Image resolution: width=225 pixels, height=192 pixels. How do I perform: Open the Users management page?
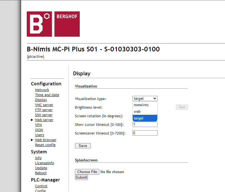(x=40, y=135)
